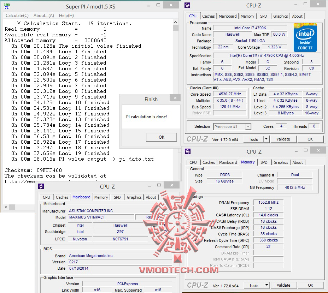Image resolution: width=328 pixels, height=293 pixels.
Task: Click the DRAM Frequency value 1552.8 MHz
Action: tap(268, 202)
